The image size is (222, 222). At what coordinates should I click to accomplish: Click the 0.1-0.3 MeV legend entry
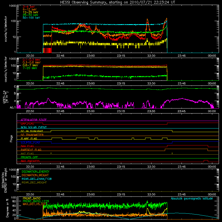click(32, 60)
